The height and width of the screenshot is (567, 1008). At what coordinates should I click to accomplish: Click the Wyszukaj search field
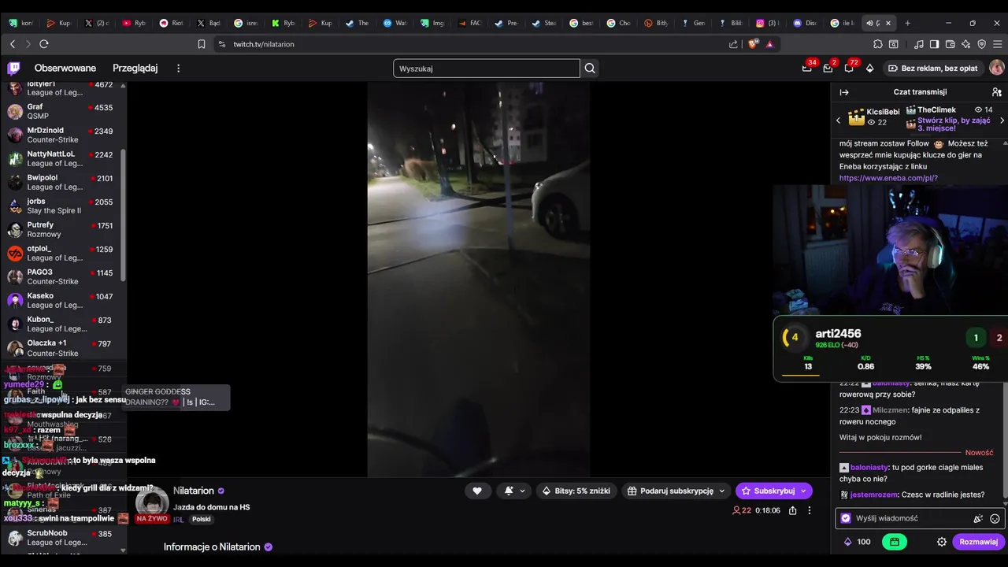(x=487, y=69)
